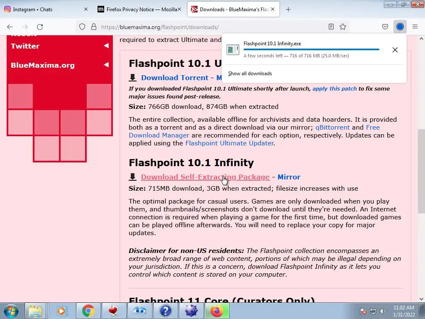Click Download Self-Extracting Package link
This screenshot has height=319, width=425.
pyautogui.click(x=205, y=177)
